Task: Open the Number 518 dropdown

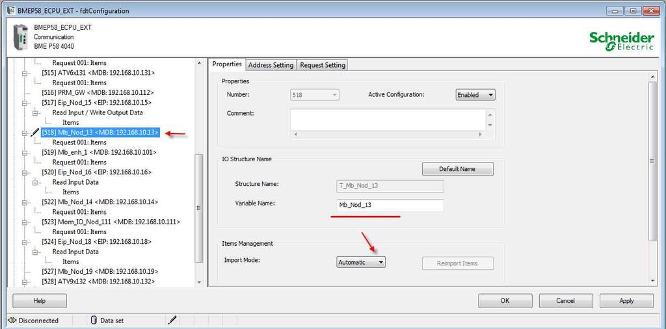Action: [x=315, y=95]
